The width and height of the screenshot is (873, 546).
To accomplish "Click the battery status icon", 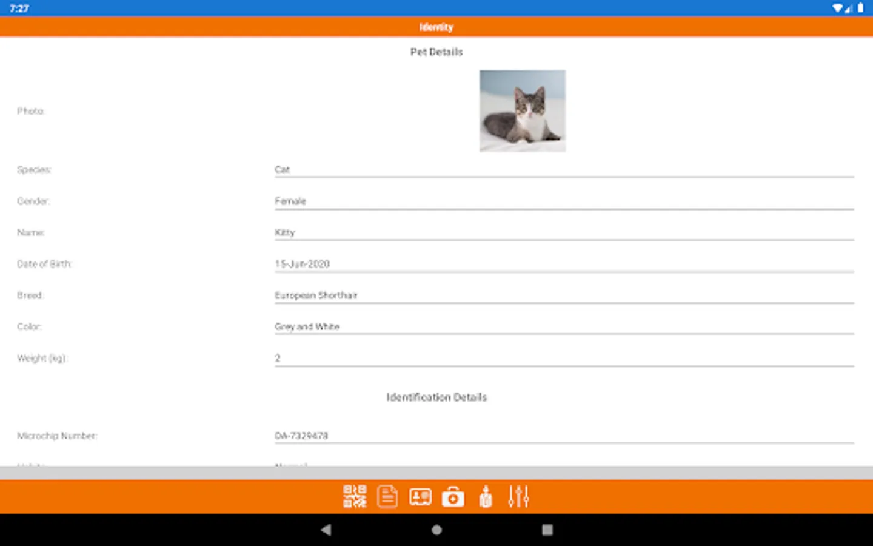I will click(x=860, y=8).
